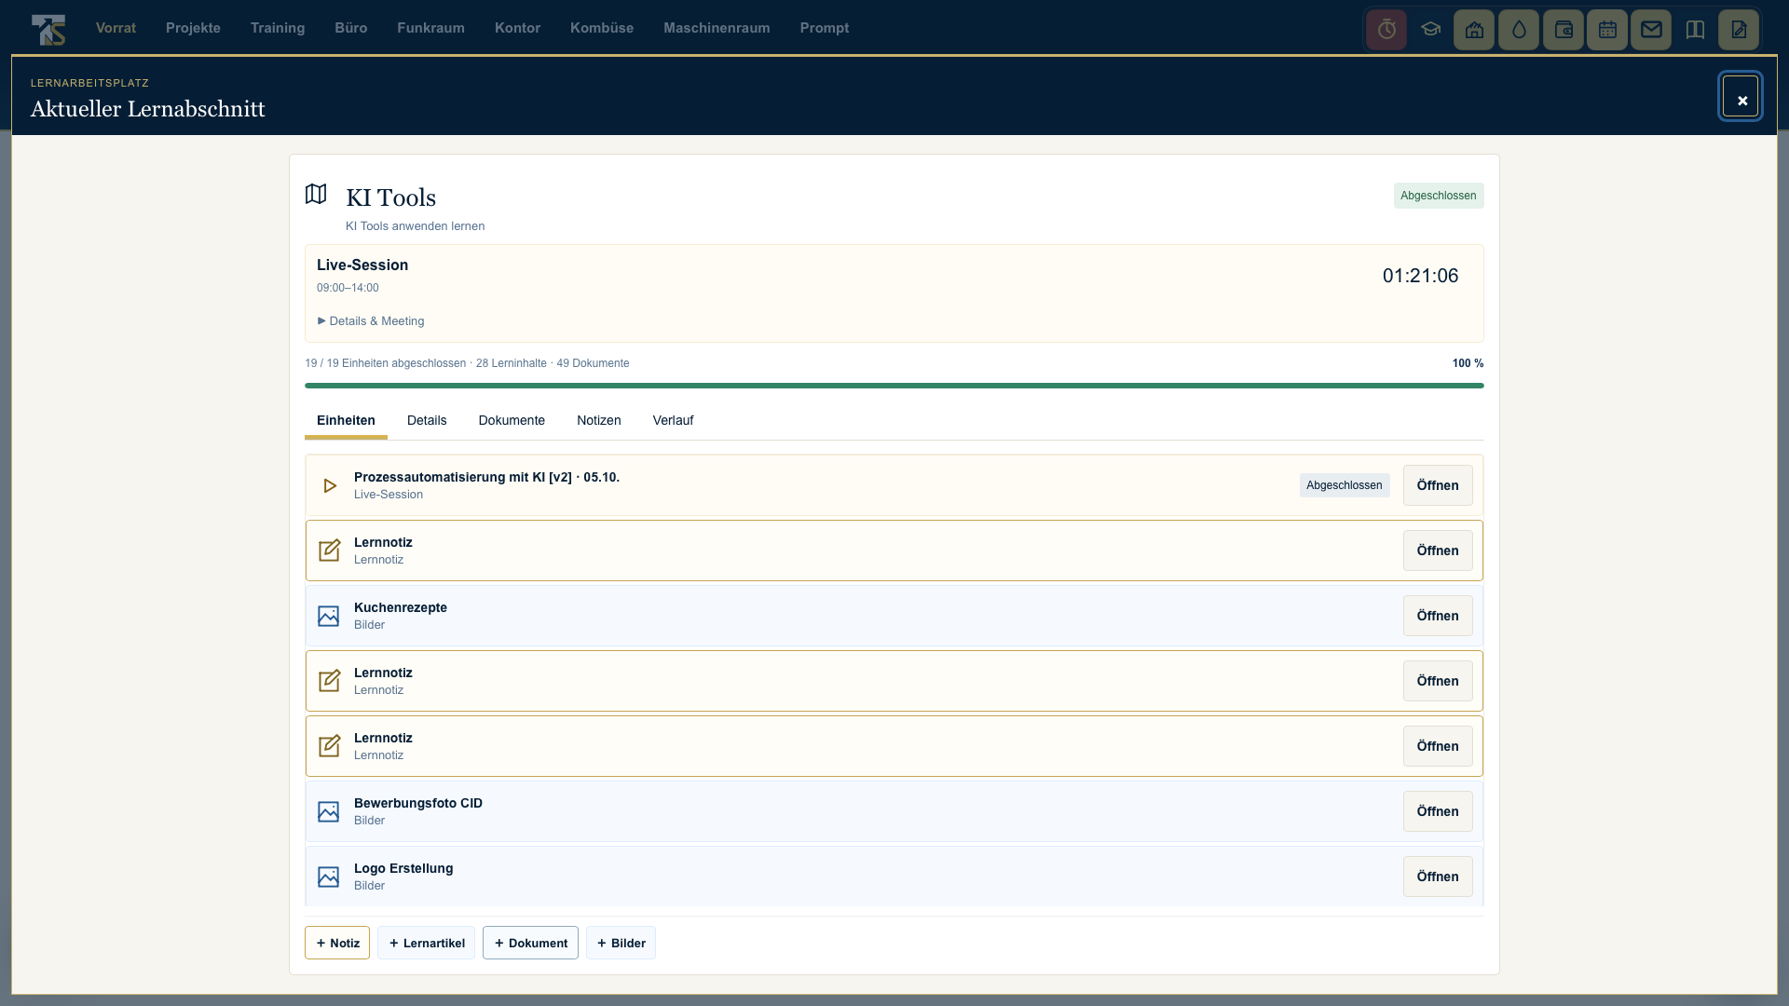
Task: Click Öffnen for Kuchenrezepte
Action: pos(1438,616)
